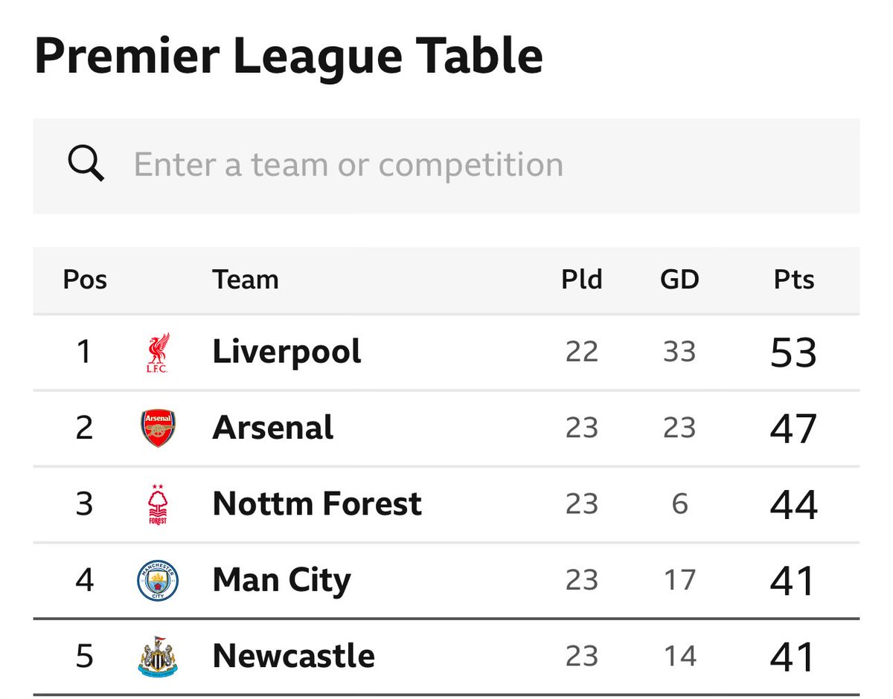This screenshot has width=893, height=699.
Task: Click the Pld column header
Action: (582, 280)
